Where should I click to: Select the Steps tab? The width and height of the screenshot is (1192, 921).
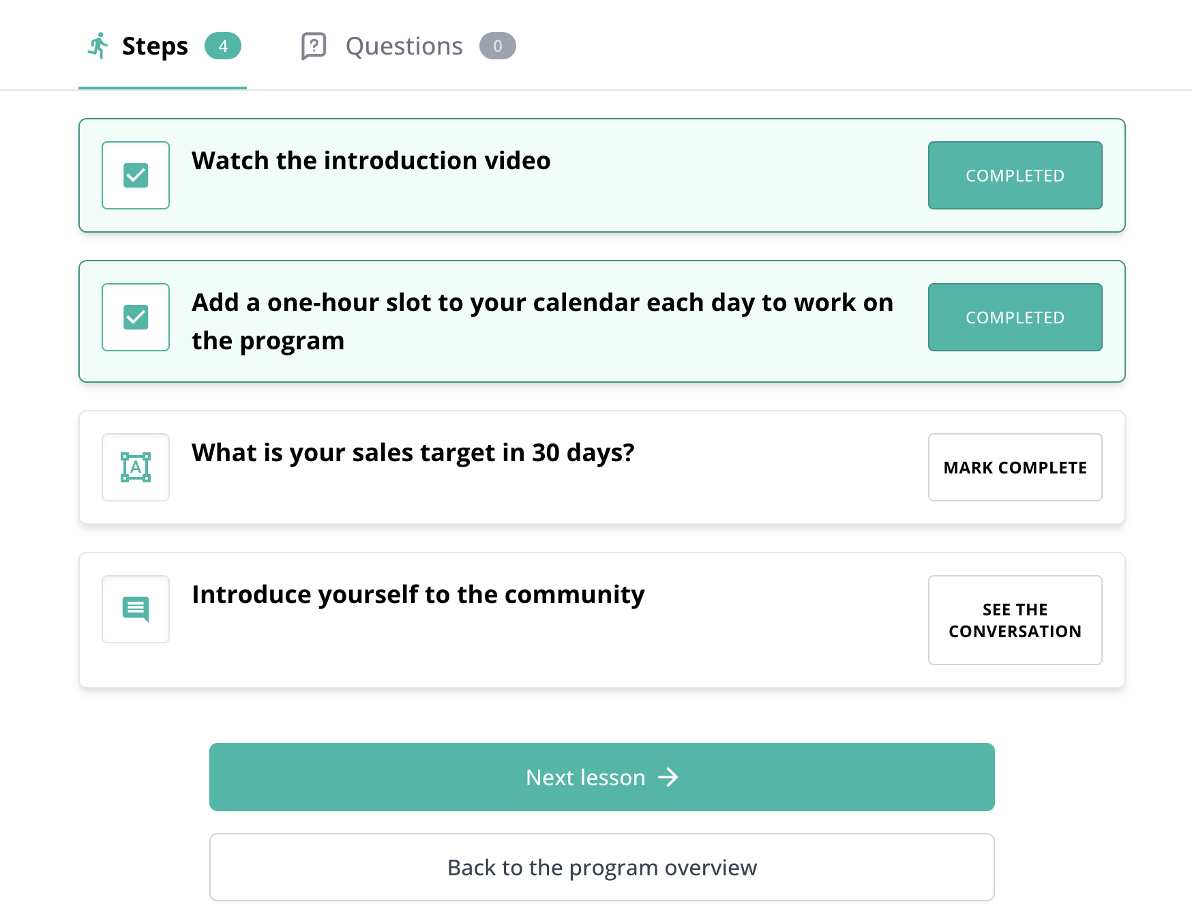pos(155,46)
